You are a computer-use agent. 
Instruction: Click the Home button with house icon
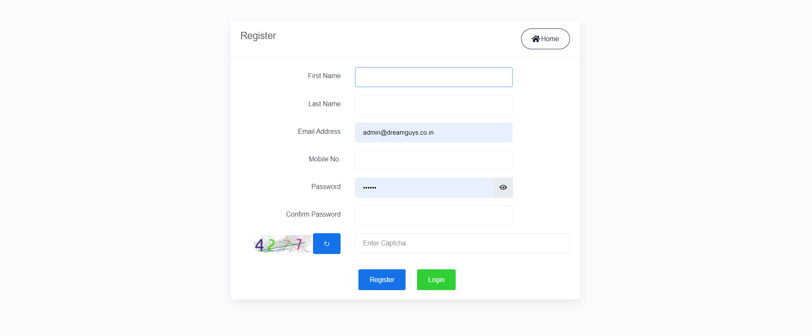(x=545, y=39)
